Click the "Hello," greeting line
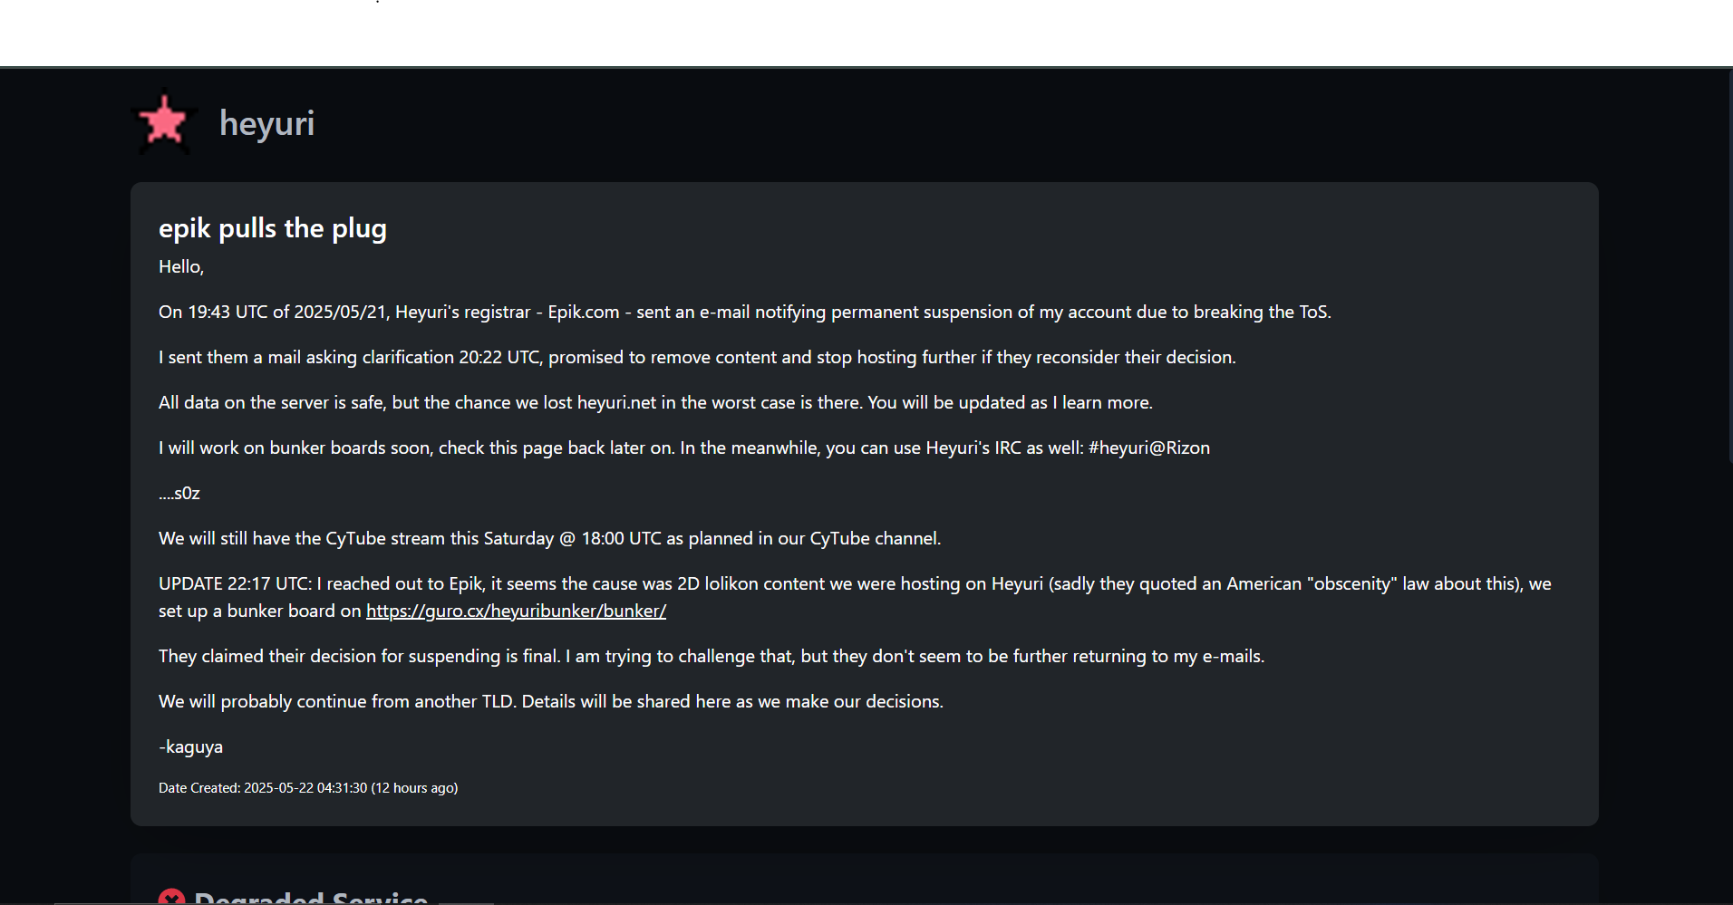1733x905 pixels. (x=181, y=266)
